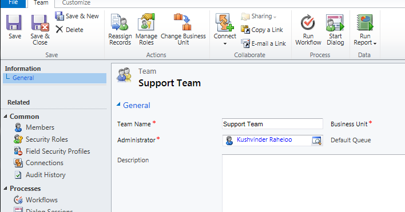This screenshot has width=405, height=212.
Task: Collapse the Processes group in sidebar
Action: 5,189
